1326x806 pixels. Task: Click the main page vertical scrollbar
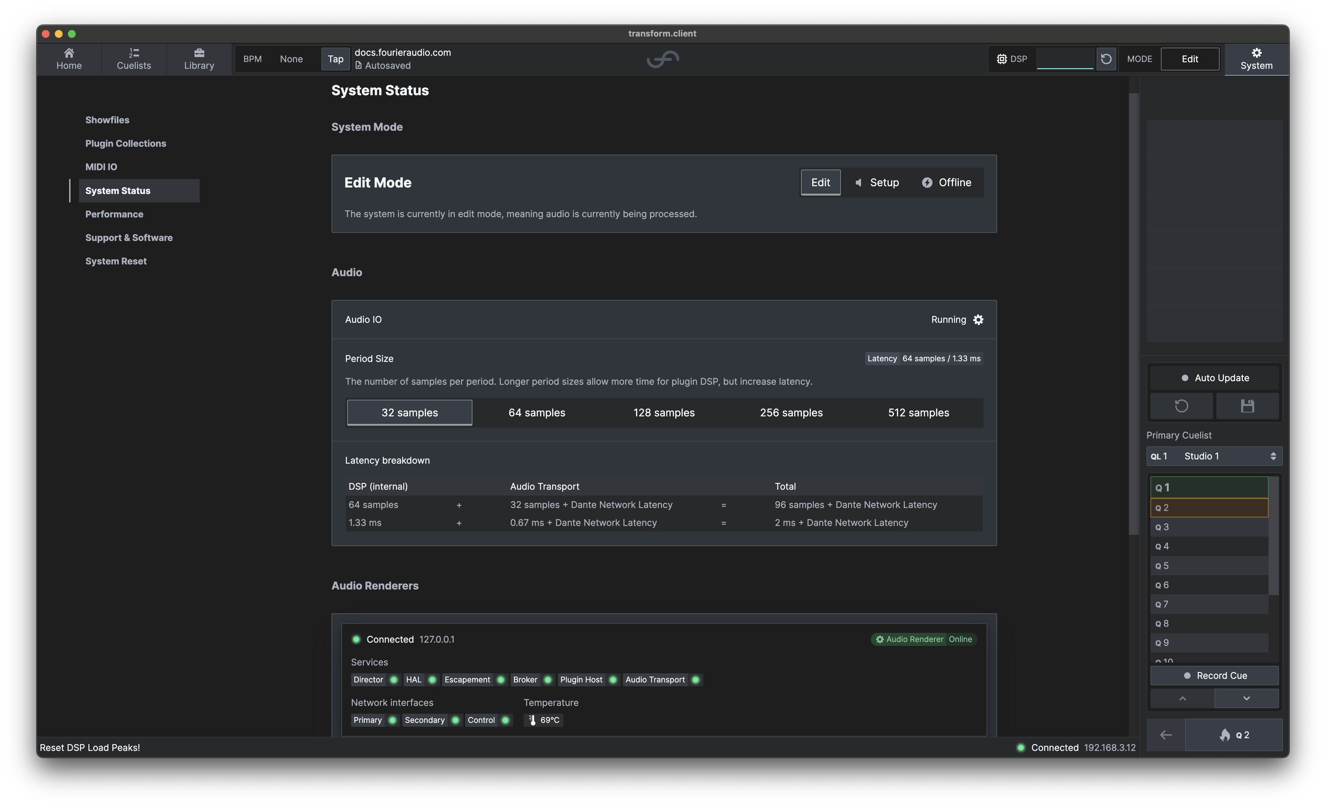[x=1133, y=315]
